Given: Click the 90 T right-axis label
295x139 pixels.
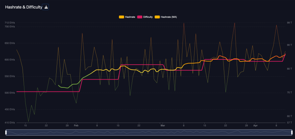Looking at the screenshot, I should coord(289,45).
